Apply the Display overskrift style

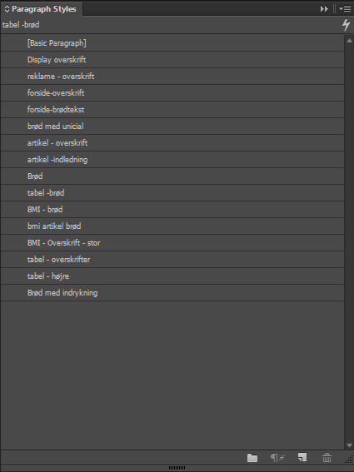tap(172, 60)
